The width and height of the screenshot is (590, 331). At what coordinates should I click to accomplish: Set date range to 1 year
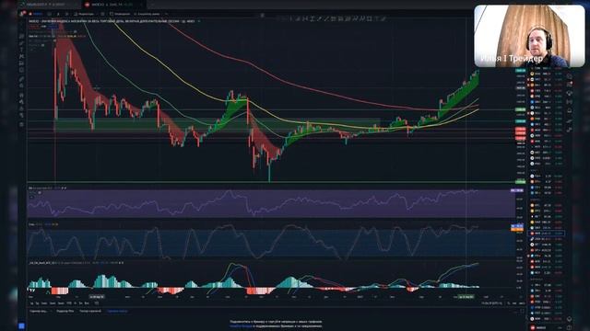(75, 302)
